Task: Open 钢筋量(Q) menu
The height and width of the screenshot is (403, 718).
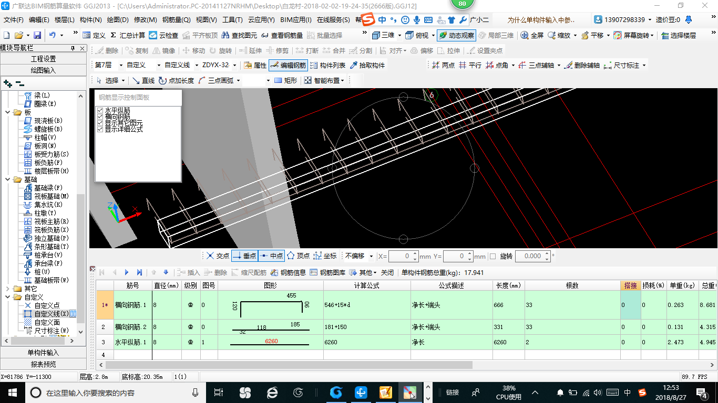Action: (176, 20)
